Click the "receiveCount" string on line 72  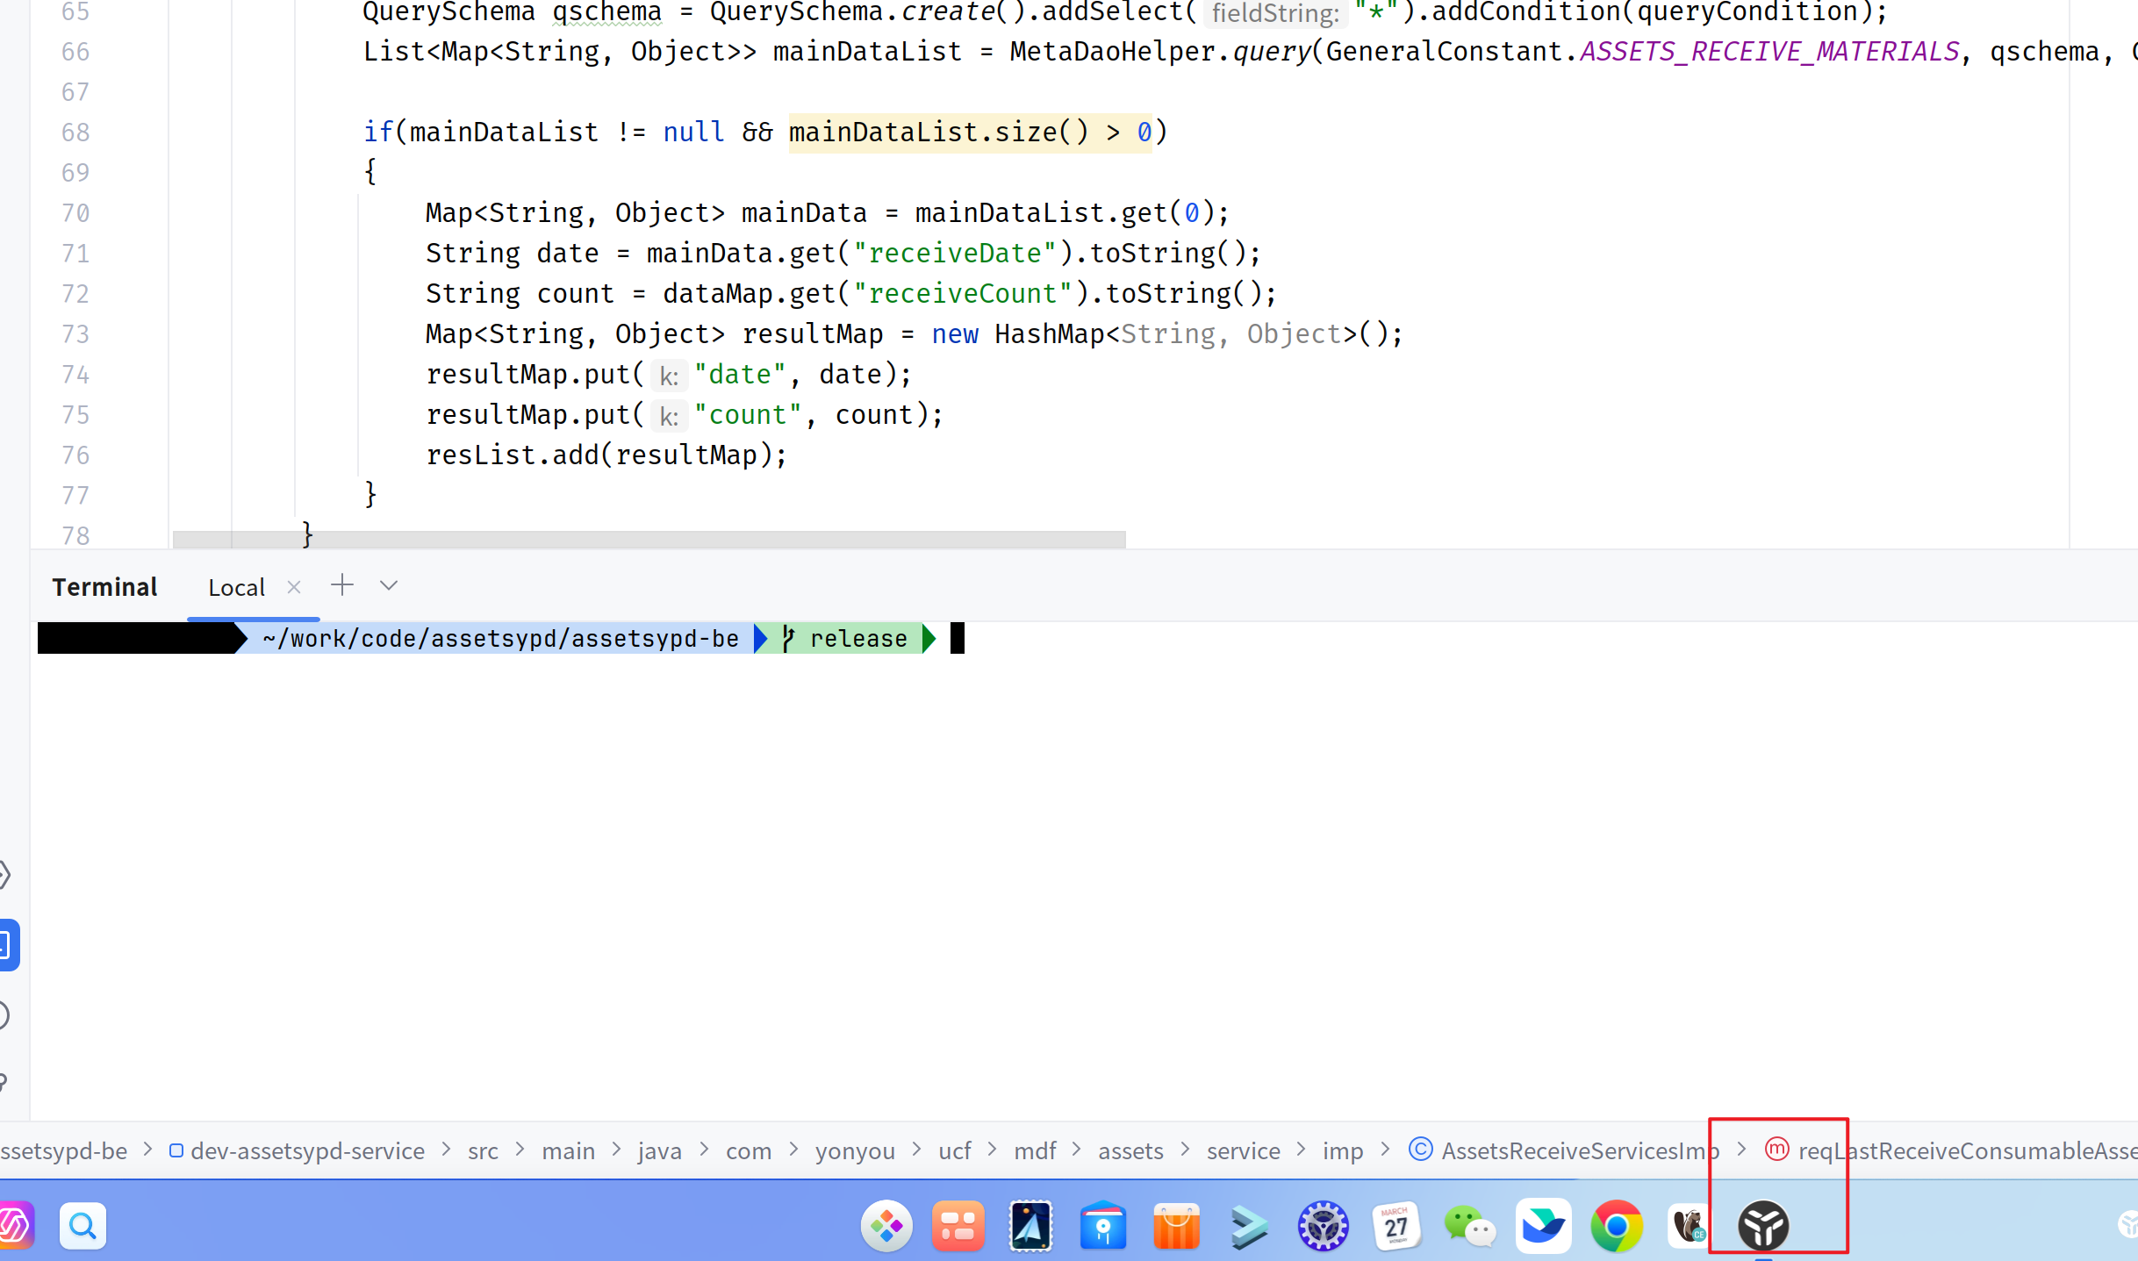[963, 294]
